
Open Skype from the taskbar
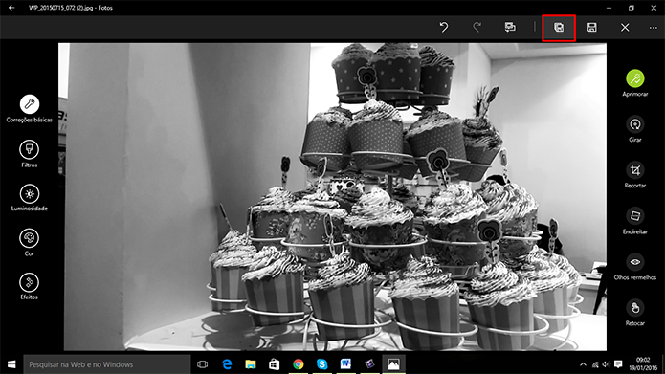[321, 364]
